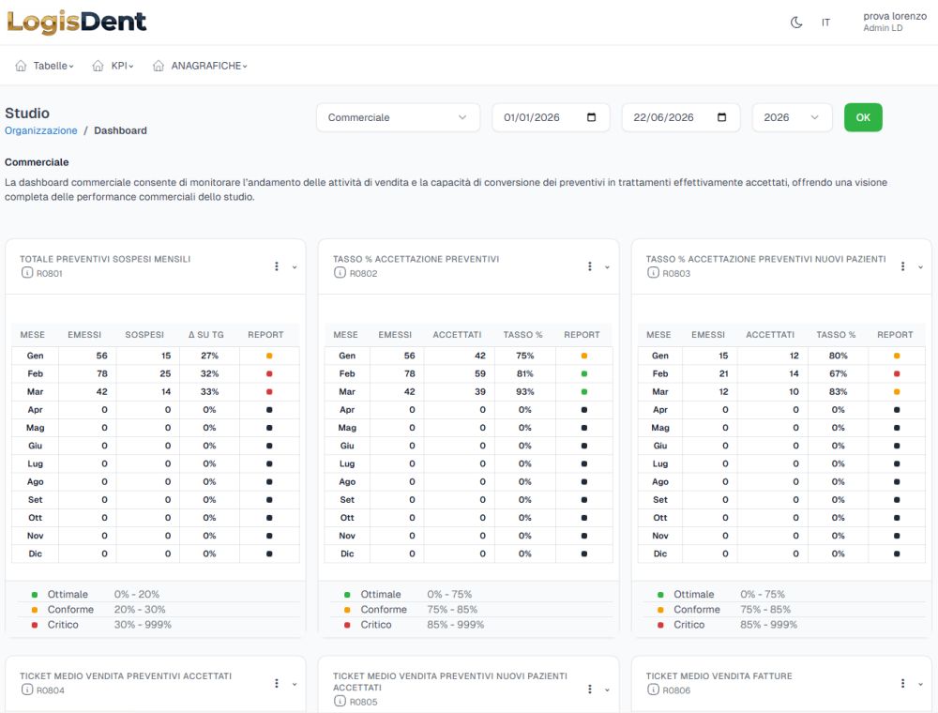Click red report dot for Feb in R0801
The image size is (938, 713).
pos(269,373)
